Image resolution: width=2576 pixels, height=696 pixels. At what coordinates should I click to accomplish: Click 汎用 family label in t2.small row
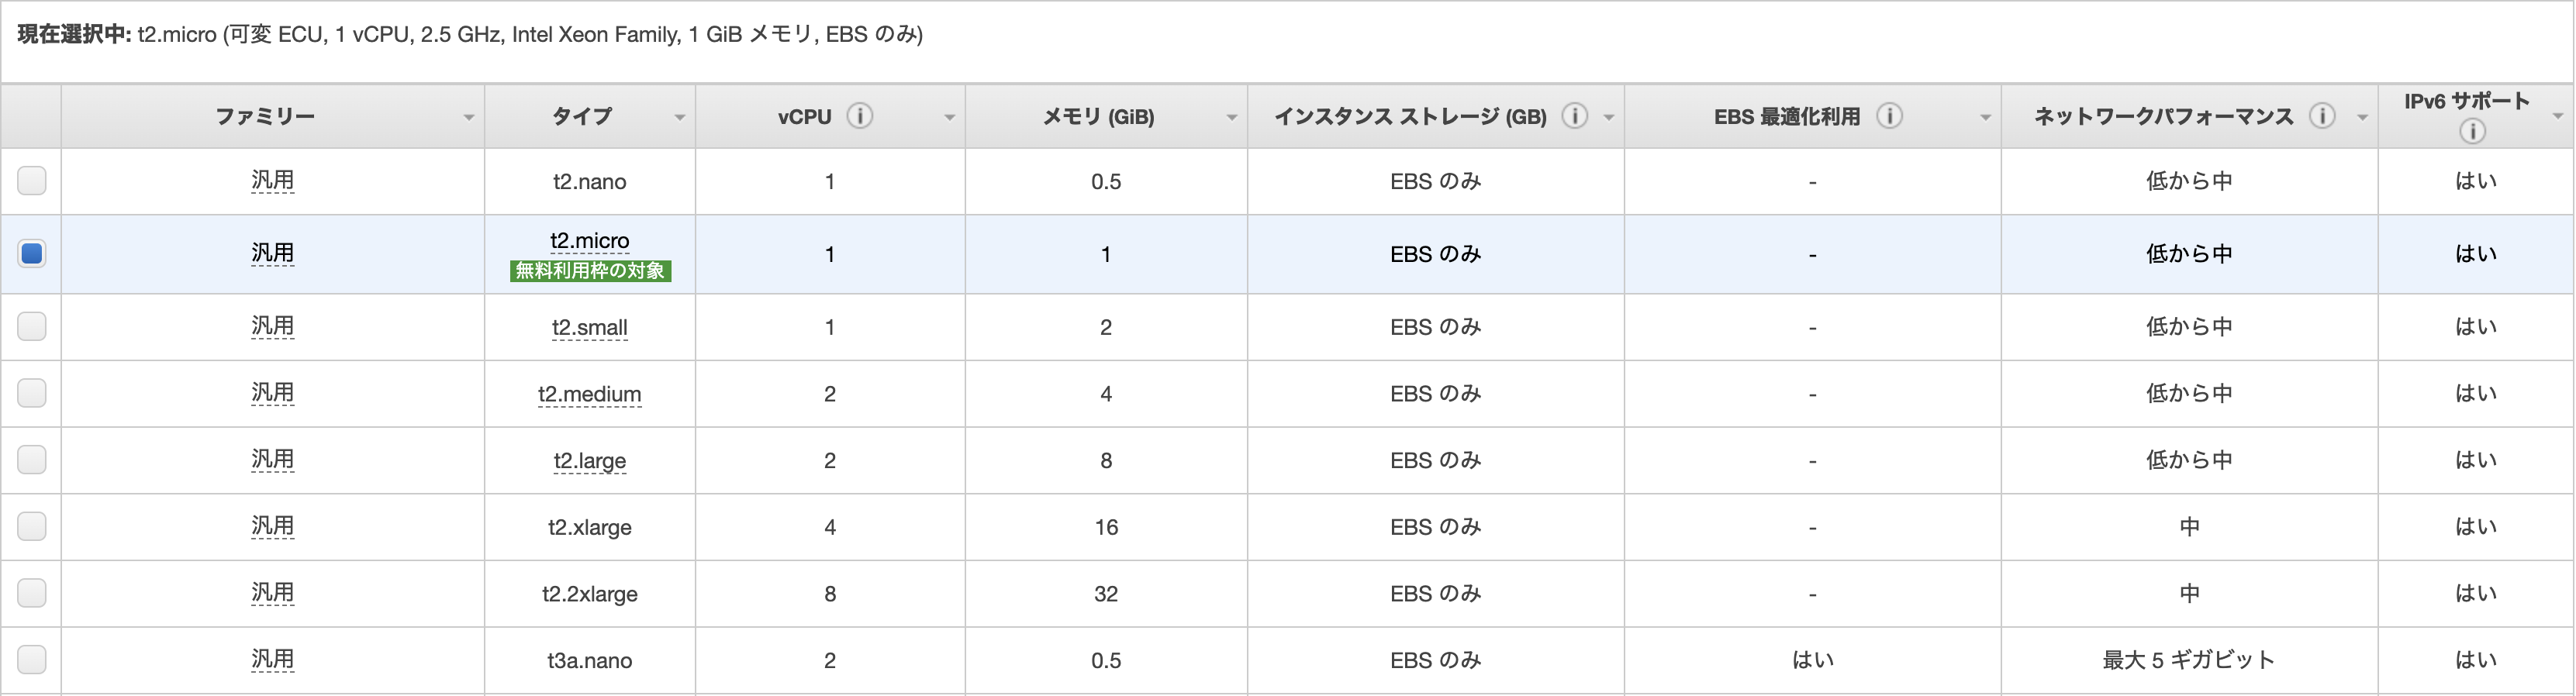(272, 326)
